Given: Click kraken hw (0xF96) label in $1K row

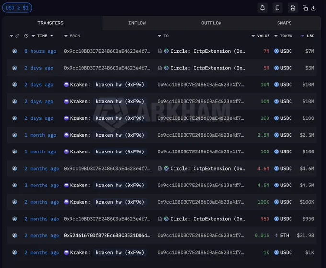Looking at the screenshot, I should point(120,252).
